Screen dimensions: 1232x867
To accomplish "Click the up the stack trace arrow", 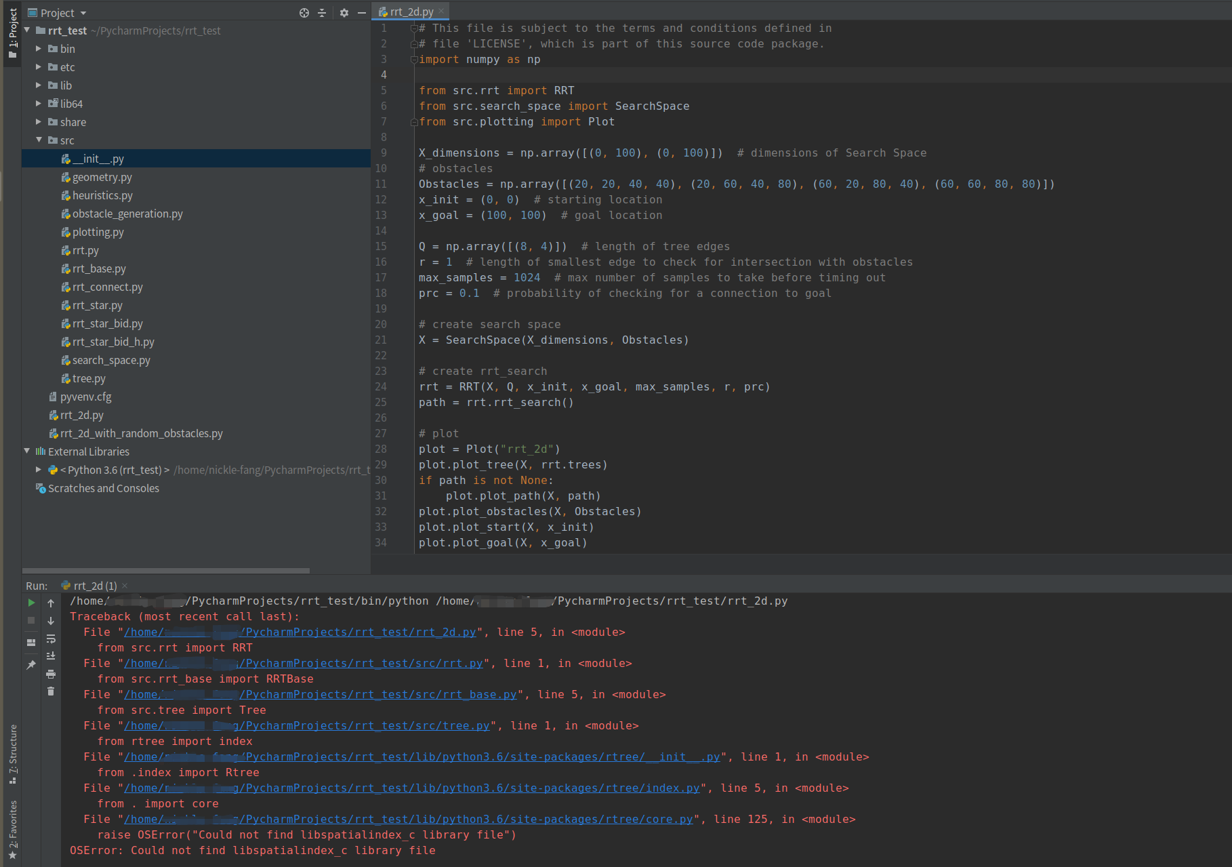I will pos(51,603).
